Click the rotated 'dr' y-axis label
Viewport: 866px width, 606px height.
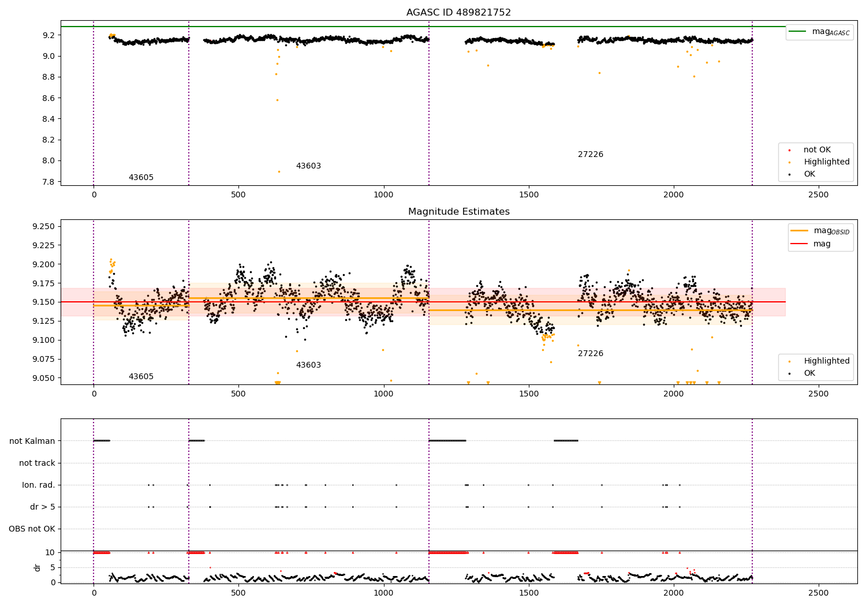[38, 567]
